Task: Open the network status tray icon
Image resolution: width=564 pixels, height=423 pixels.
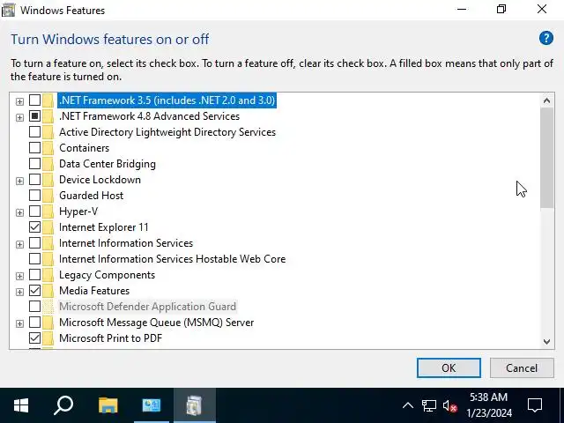Action: 429,405
